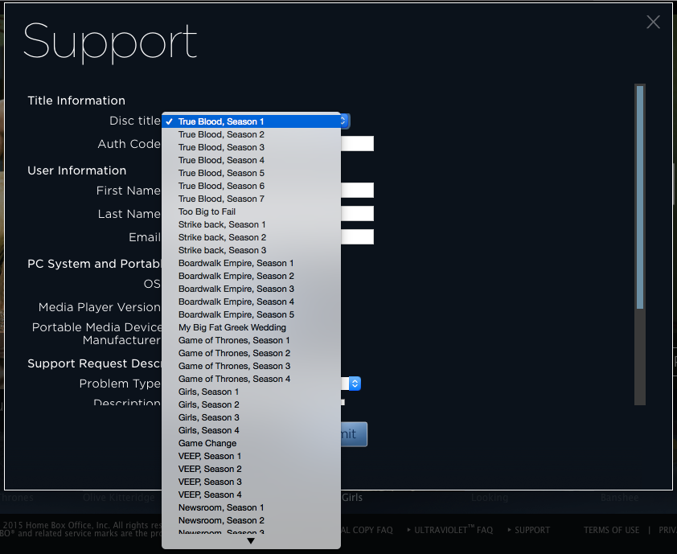Click the First Name input field
This screenshot has width=677, height=554.
(357, 190)
